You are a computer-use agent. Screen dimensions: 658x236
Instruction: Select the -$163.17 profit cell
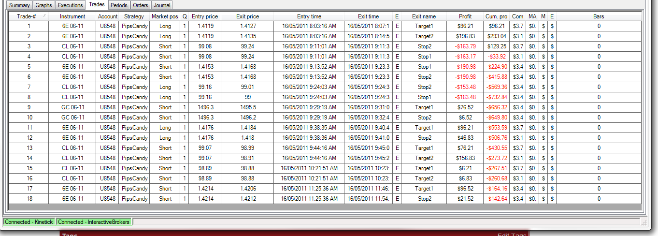click(x=465, y=57)
